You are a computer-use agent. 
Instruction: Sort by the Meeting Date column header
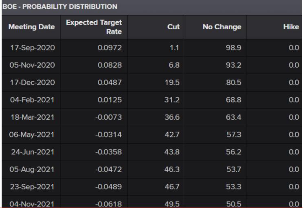pyautogui.click(x=31, y=27)
